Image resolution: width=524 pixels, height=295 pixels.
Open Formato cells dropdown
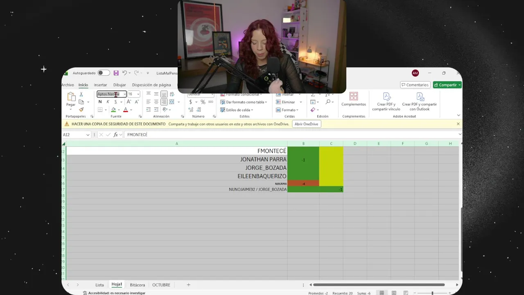(287, 110)
